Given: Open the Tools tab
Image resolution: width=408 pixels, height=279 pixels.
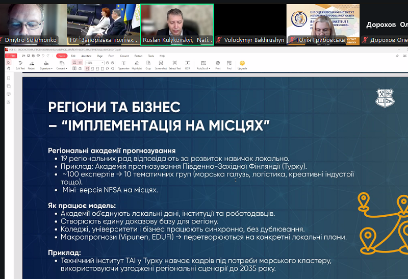Looking at the screenshot, I should (151, 56).
